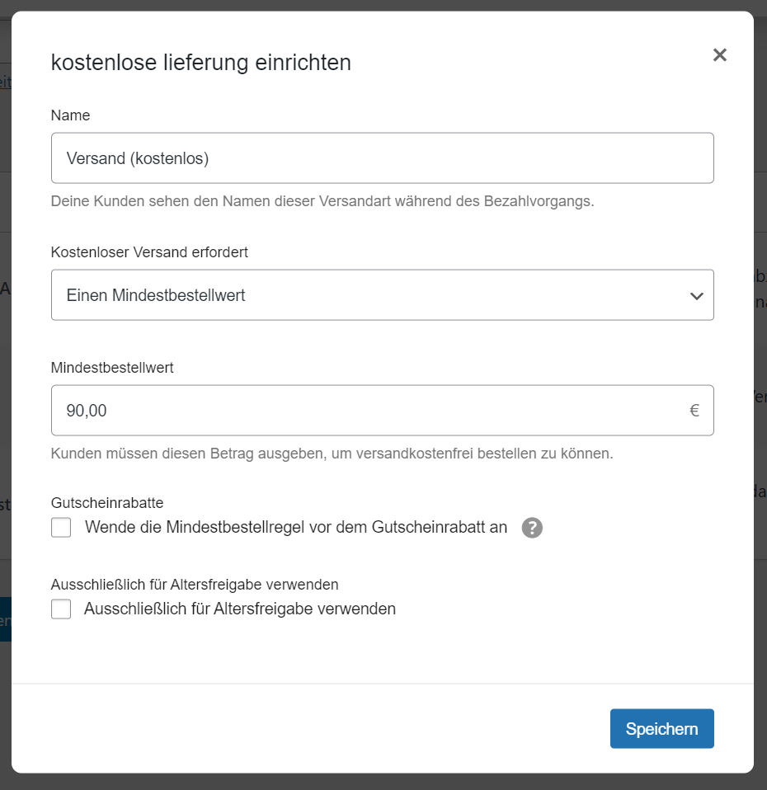The image size is (767, 790).
Task: Click the 'Wende die Mindestbestellregel' checkbox label text
Action: (x=295, y=528)
